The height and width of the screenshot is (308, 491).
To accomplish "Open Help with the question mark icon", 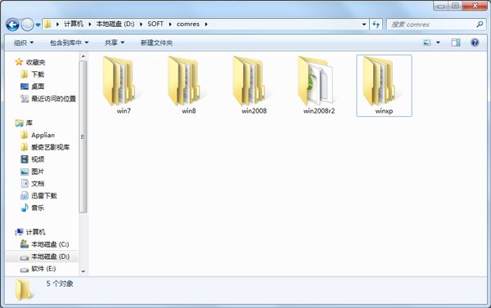I will pyautogui.click(x=475, y=42).
